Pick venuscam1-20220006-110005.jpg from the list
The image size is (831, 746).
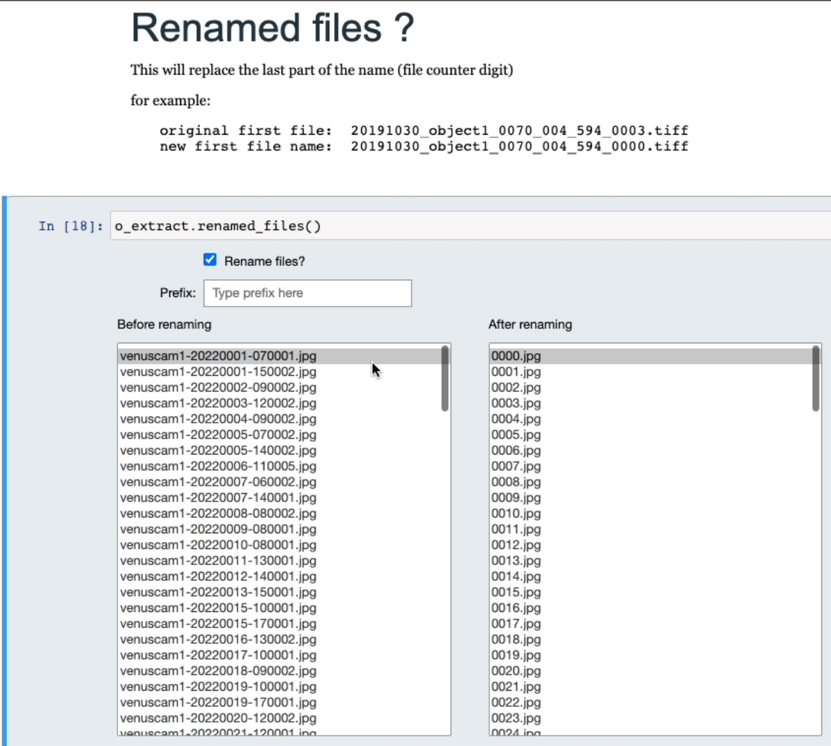click(218, 466)
